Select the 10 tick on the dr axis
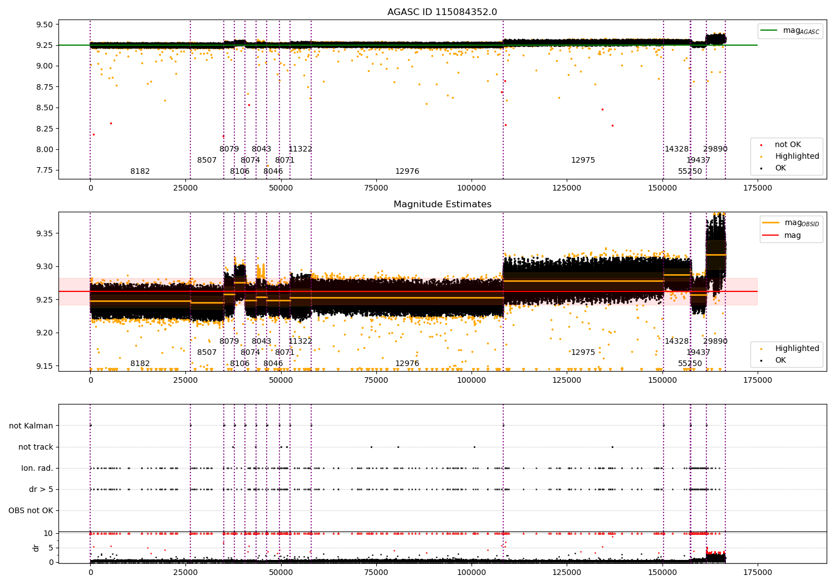The image size is (835, 585). coord(48,533)
